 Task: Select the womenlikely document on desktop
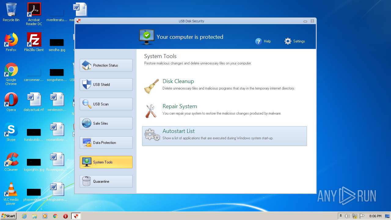tap(57, 132)
